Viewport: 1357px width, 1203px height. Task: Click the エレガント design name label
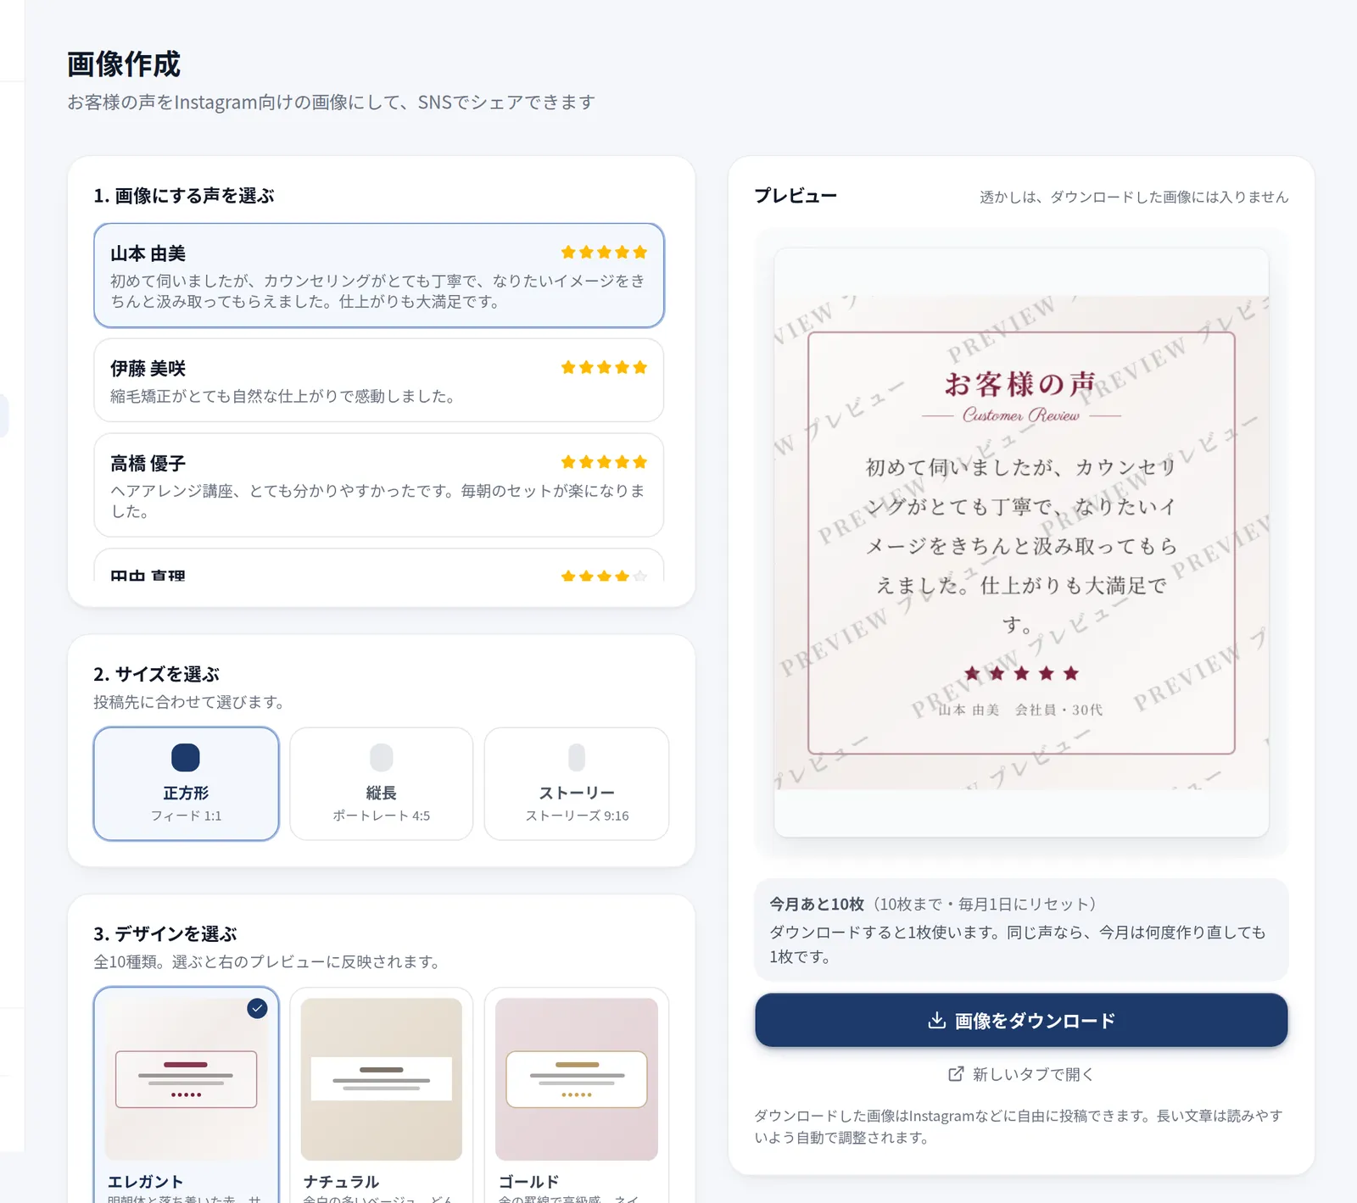coord(145,1181)
